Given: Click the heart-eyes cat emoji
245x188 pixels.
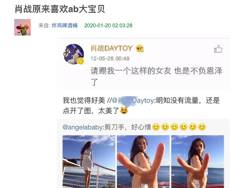Looking at the screenshot, I should [124, 110].
